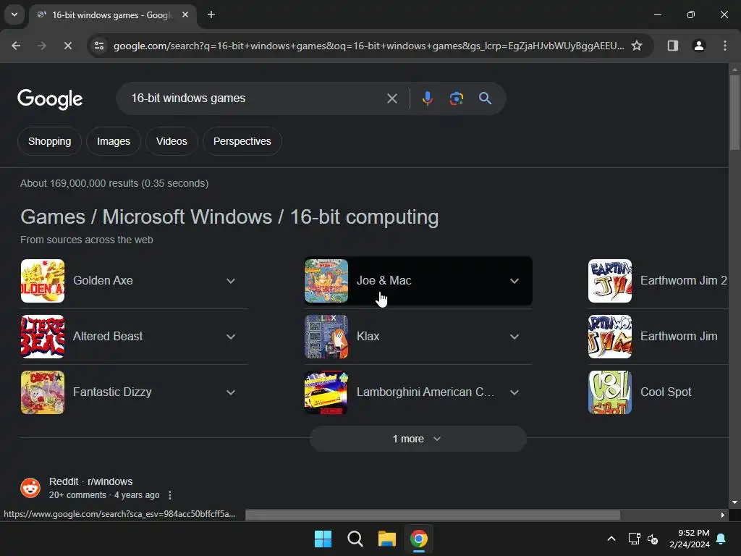Search by image with Google Lens

[x=456, y=98]
